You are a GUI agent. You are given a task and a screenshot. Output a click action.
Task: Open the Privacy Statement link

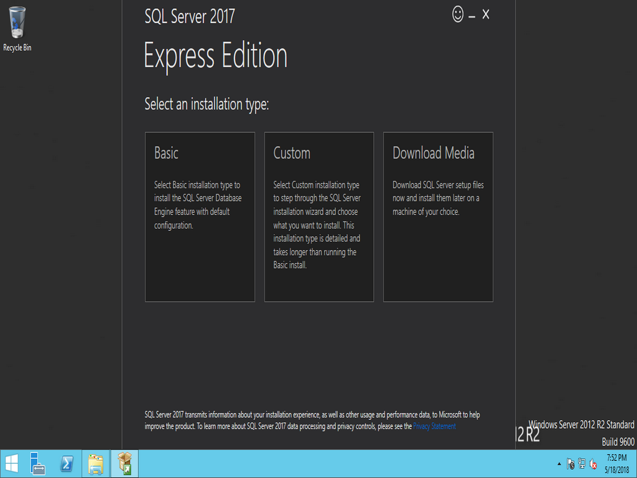pyautogui.click(x=434, y=426)
